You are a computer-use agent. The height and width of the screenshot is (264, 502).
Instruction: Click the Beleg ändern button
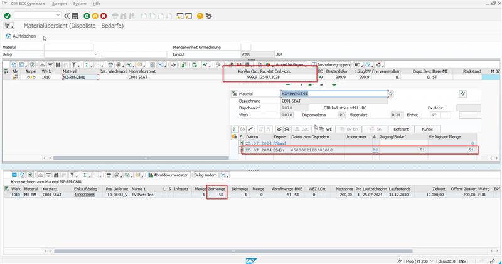[206, 175]
